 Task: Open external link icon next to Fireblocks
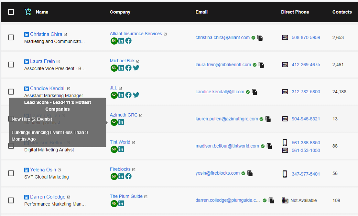134,170
